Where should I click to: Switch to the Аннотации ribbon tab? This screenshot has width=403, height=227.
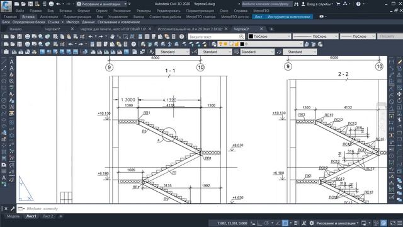49,17
